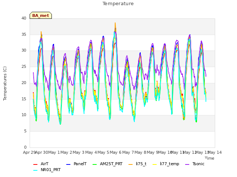The height and width of the screenshot is (177, 237).
Task: Toggle the PanelT legend entry
Action: pos(77,164)
